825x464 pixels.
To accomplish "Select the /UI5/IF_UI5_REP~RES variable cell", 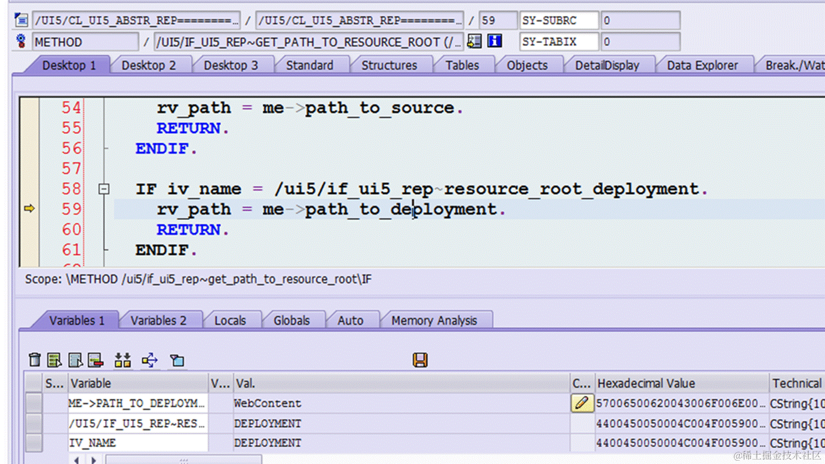I will coord(137,423).
